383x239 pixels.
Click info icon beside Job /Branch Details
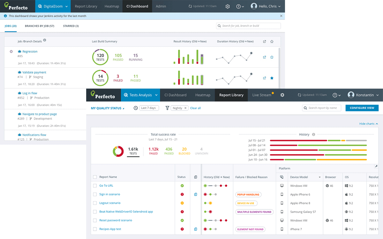(45, 40)
